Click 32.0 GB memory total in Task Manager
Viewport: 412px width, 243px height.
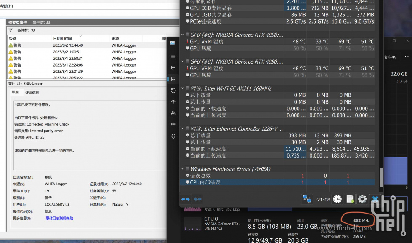point(399,74)
